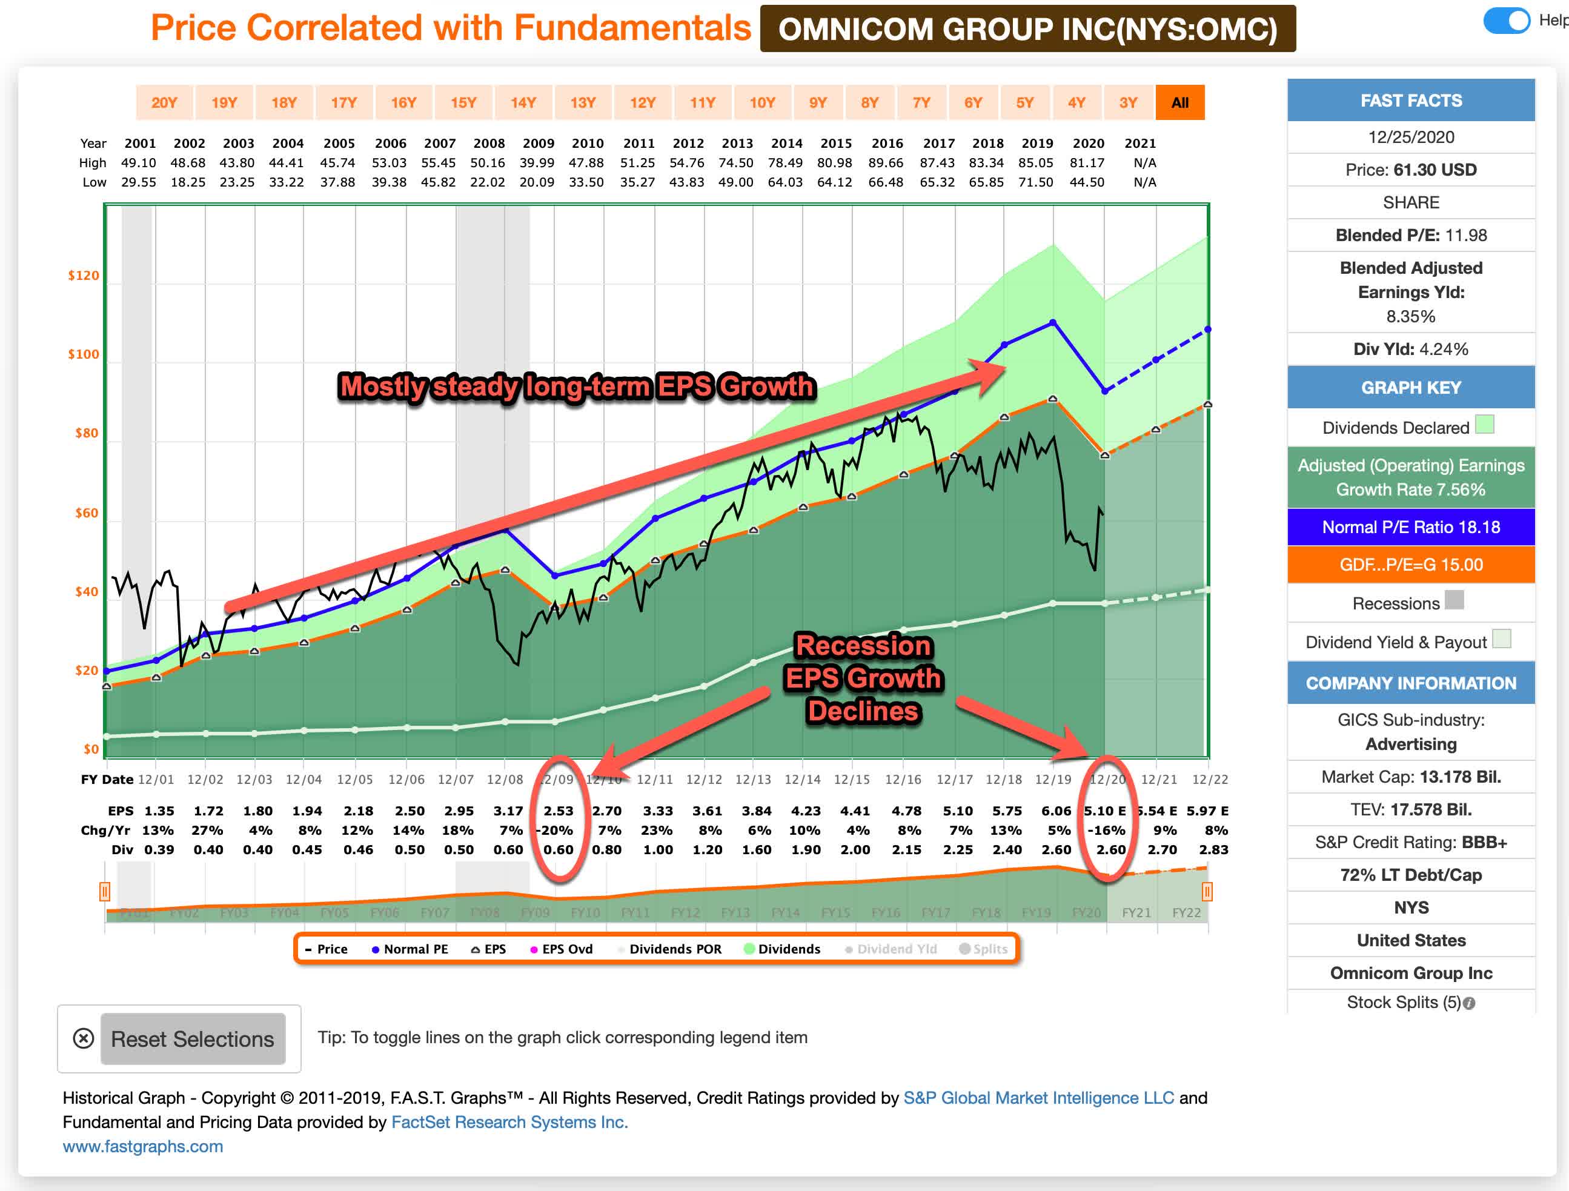Select the 7Y time range tab
The image size is (1569, 1191).
[921, 102]
